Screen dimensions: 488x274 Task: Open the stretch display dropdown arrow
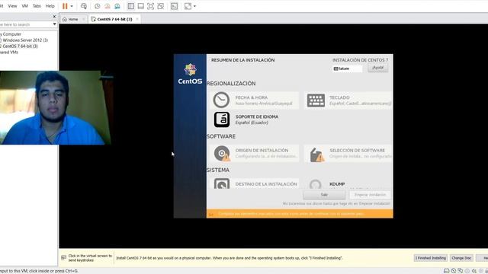point(195,6)
